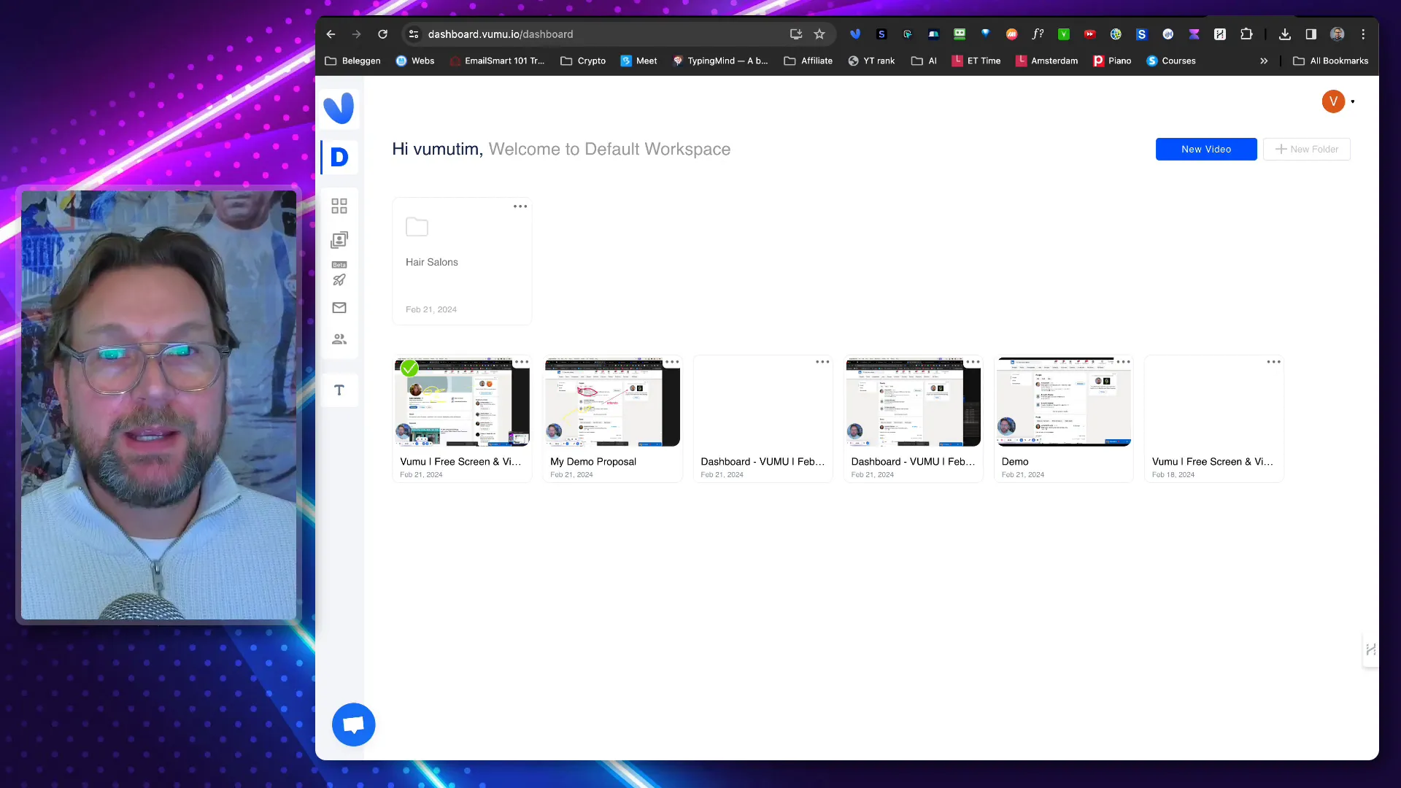This screenshot has width=1401, height=788.
Task: Open the EmailSmart 101 bookmark
Action: click(498, 61)
